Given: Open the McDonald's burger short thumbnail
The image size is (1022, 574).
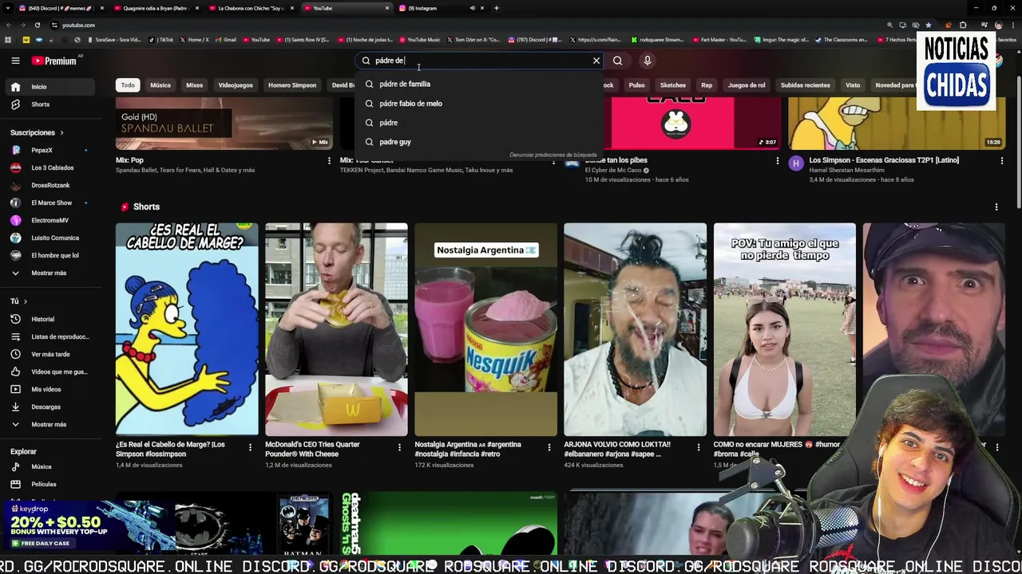Looking at the screenshot, I should pyautogui.click(x=336, y=329).
